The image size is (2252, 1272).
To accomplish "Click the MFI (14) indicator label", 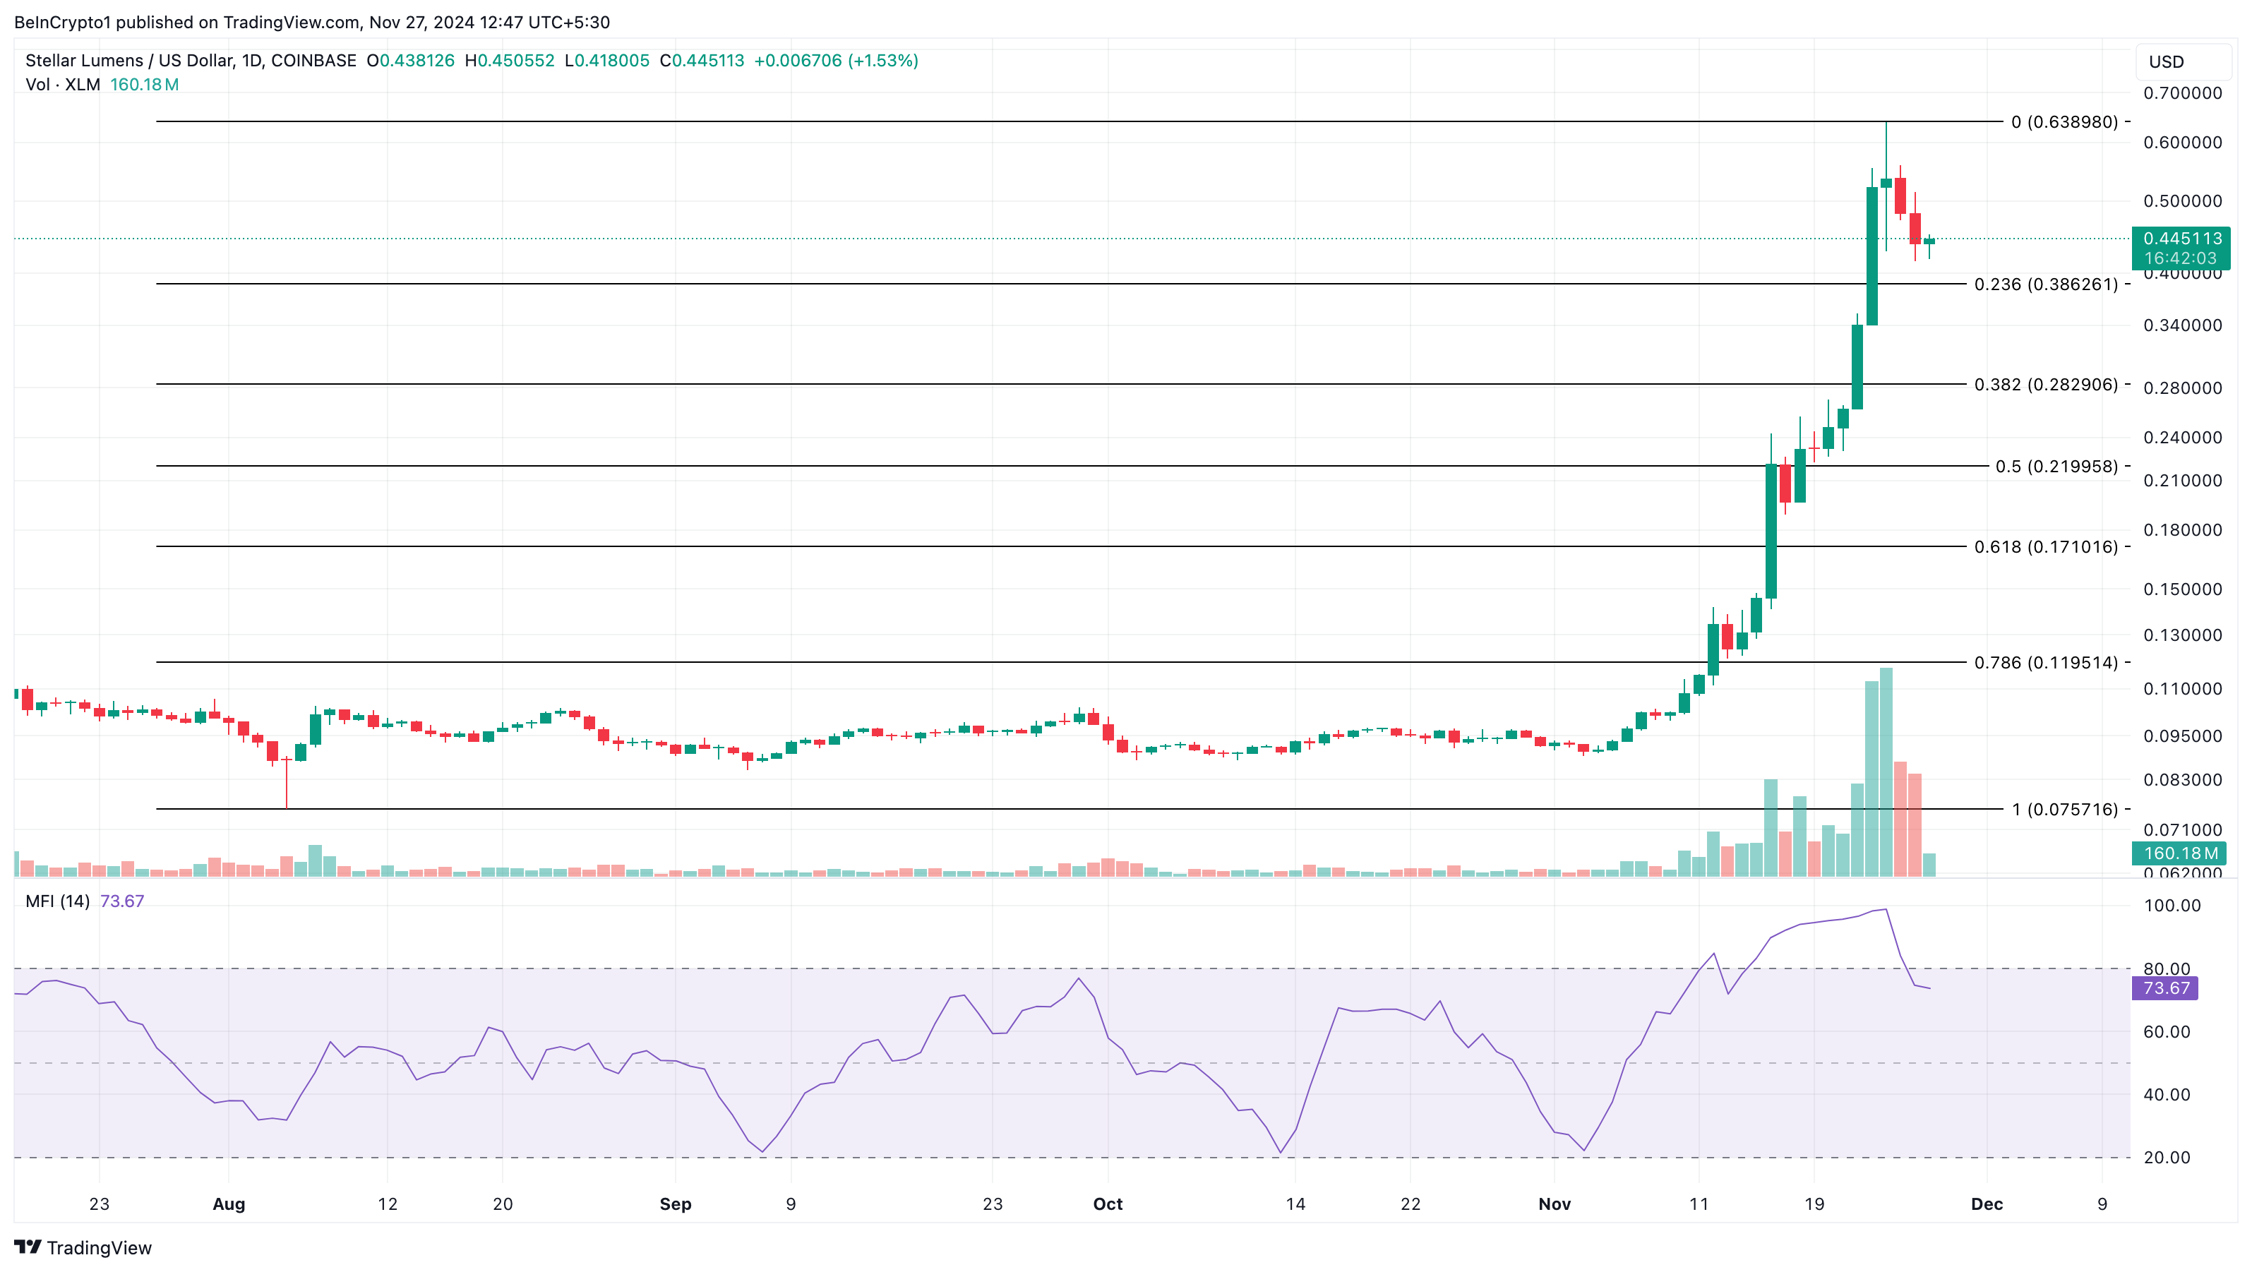I will click(58, 901).
